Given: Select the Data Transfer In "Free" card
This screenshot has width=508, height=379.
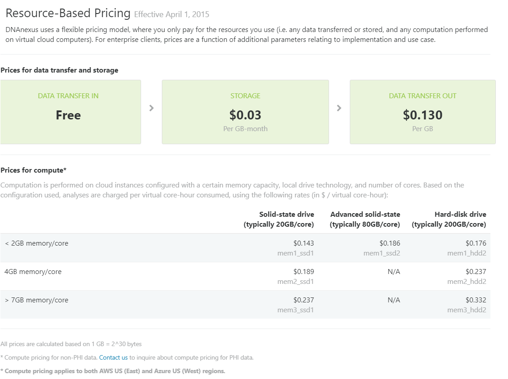Looking at the screenshot, I should (70, 112).
